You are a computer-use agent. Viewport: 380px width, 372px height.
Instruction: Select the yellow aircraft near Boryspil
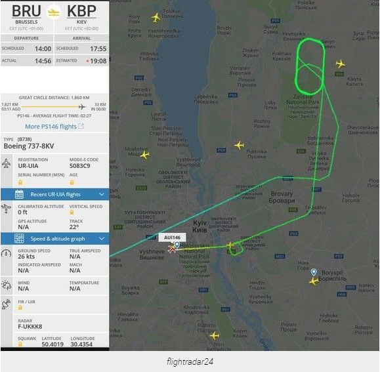pyautogui.click(x=314, y=281)
